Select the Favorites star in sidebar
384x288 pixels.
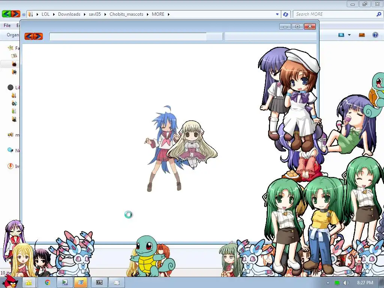coord(10,48)
